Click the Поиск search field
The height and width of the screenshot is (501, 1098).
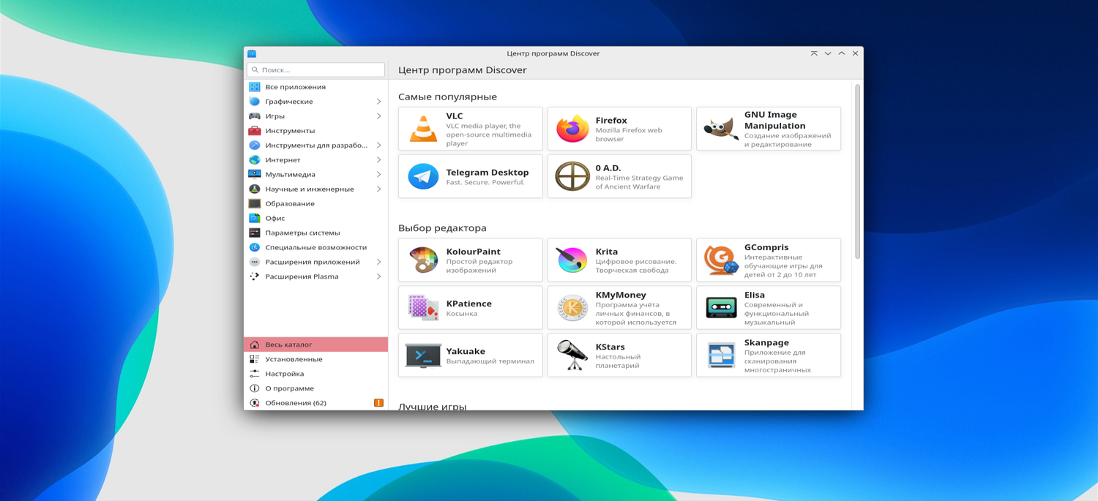316,69
